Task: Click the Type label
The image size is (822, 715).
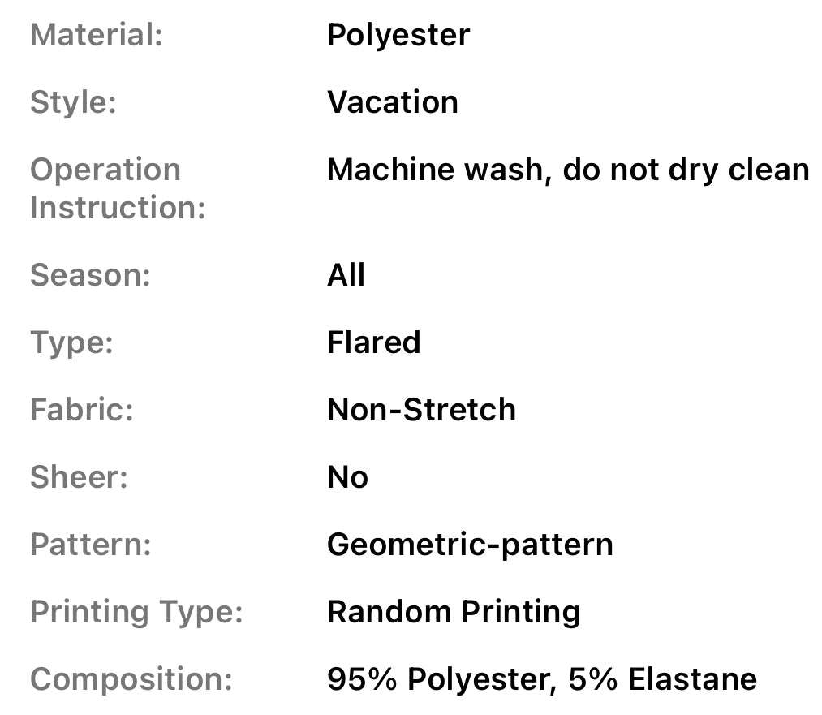Action: (71, 342)
